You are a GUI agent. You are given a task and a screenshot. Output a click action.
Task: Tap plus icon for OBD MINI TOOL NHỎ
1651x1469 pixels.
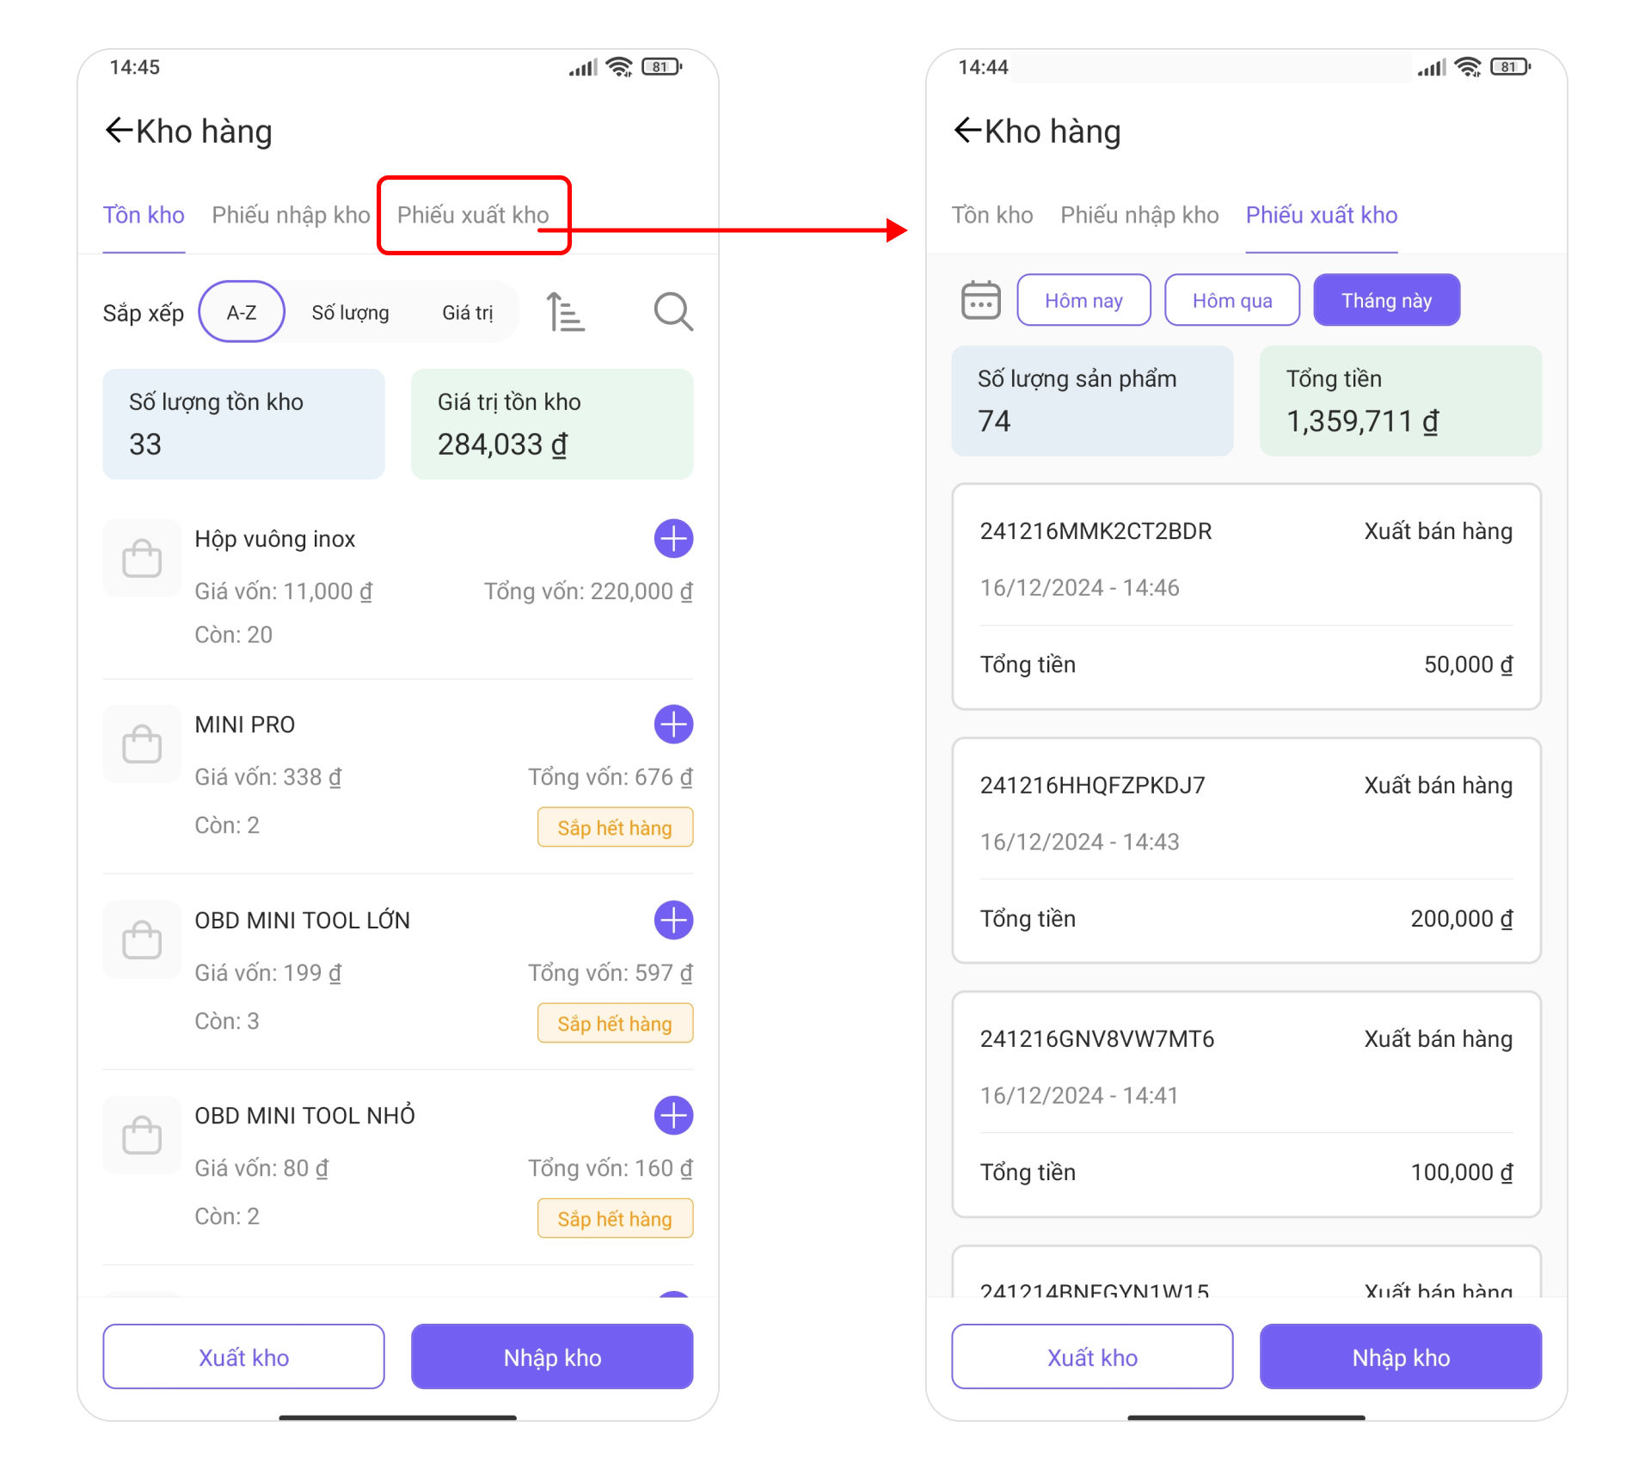(673, 1116)
